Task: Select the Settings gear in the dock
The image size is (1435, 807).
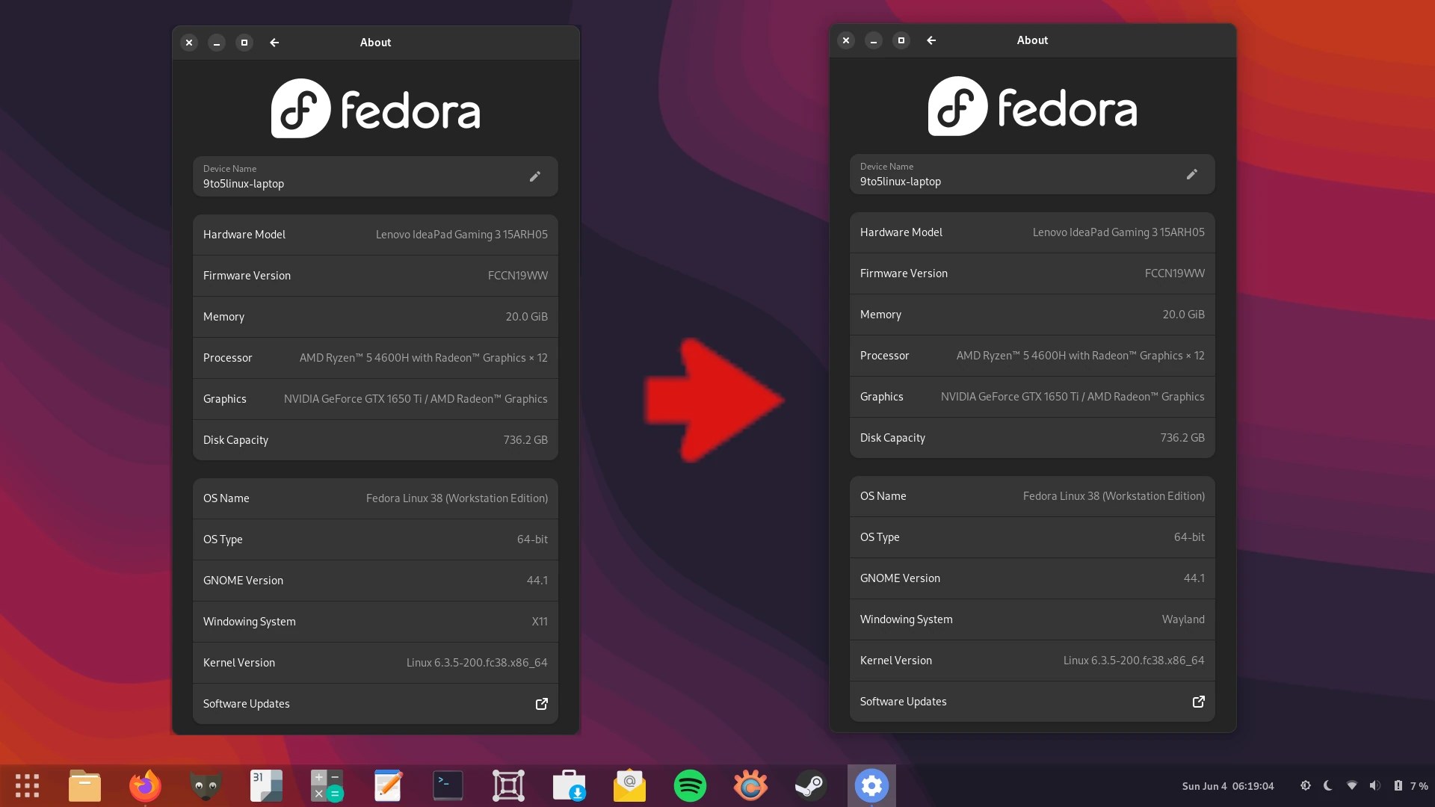Action: coord(871,785)
